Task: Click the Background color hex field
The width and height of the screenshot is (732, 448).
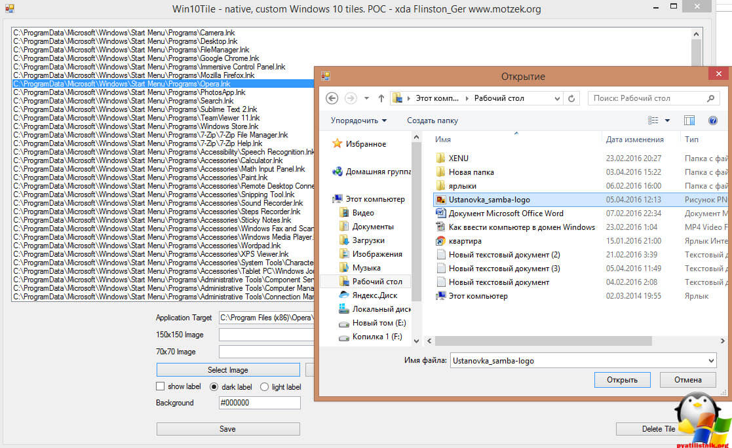Action: click(260, 403)
